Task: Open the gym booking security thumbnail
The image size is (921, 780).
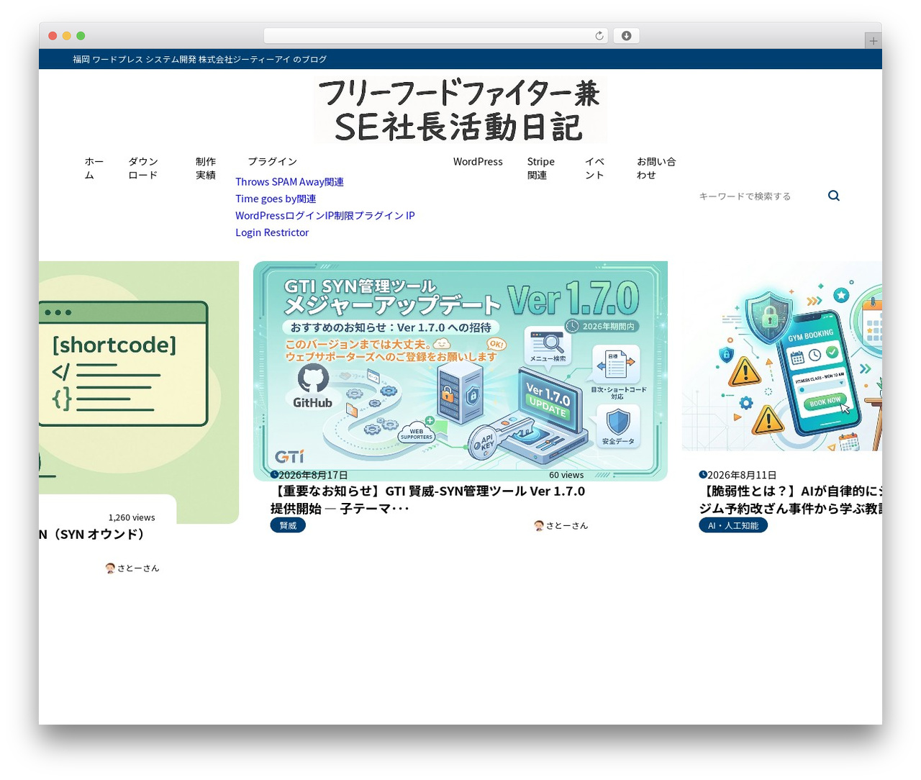Action: coord(782,356)
